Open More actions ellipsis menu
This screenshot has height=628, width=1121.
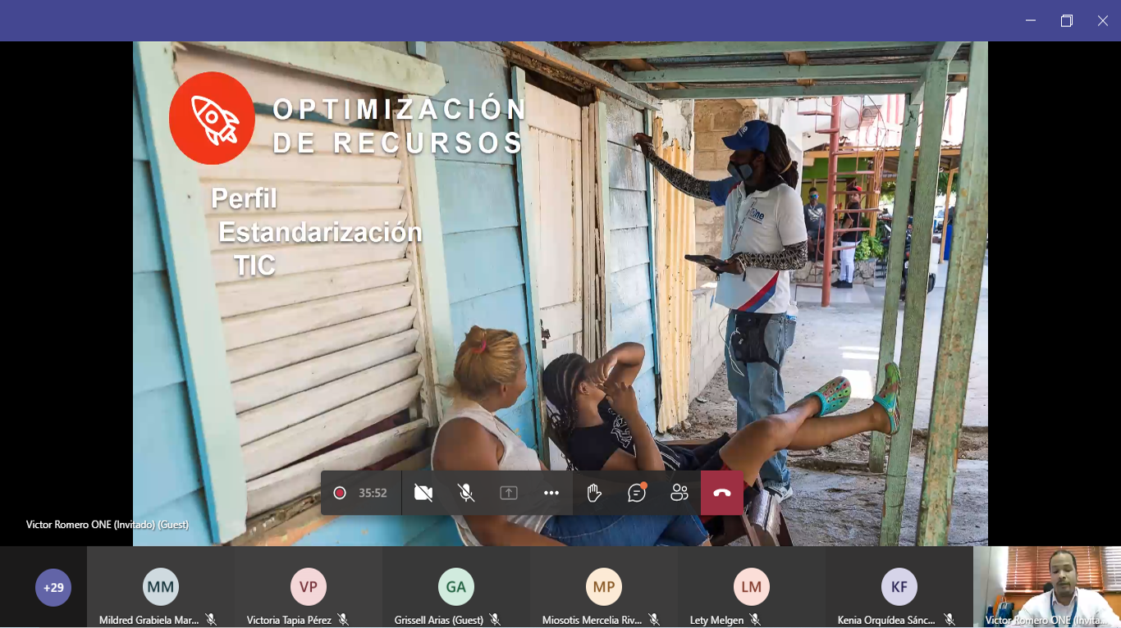coord(551,493)
